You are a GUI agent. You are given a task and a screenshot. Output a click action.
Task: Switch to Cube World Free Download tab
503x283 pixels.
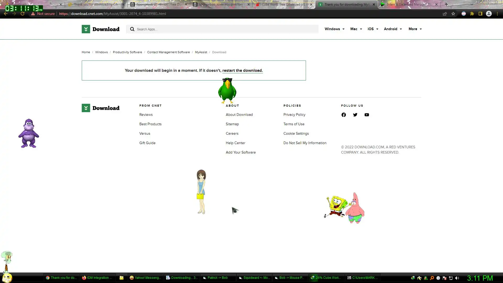[x=283, y=4]
